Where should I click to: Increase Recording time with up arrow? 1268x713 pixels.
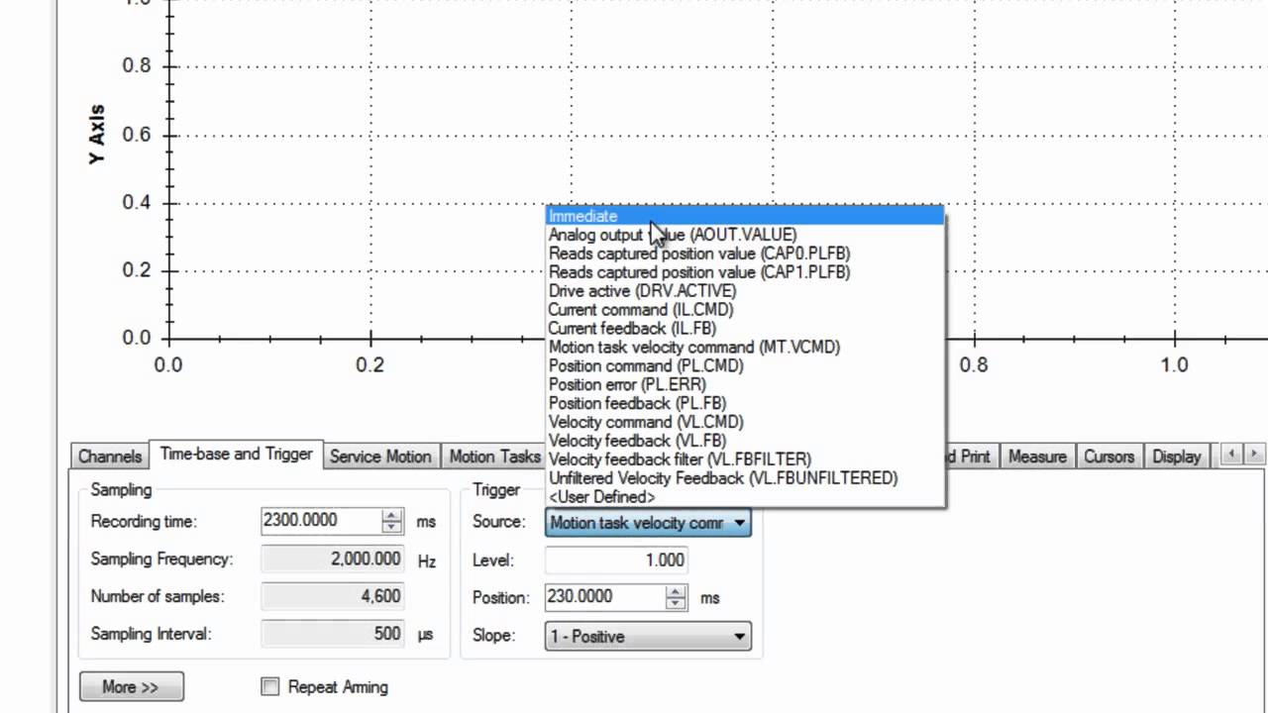[x=392, y=515]
